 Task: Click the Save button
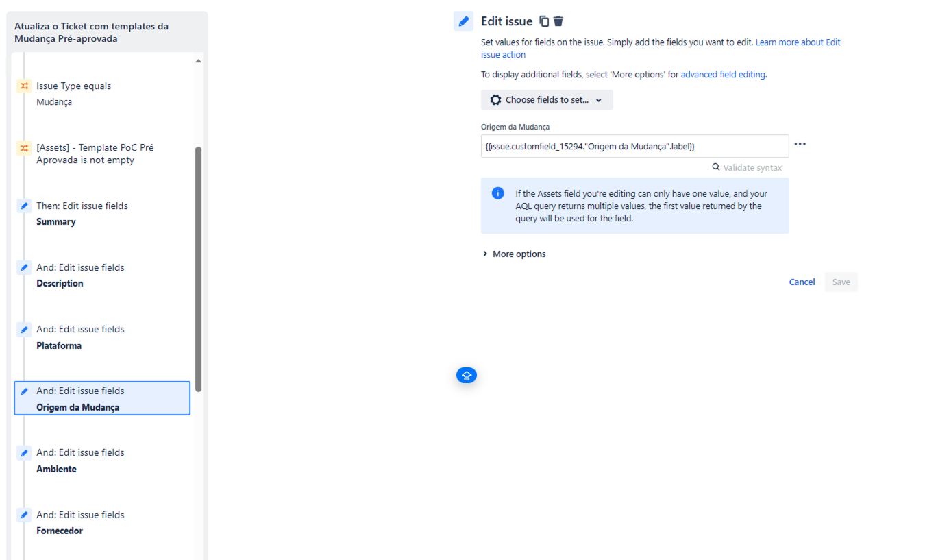pyautogui.click(x=841, y=282)
